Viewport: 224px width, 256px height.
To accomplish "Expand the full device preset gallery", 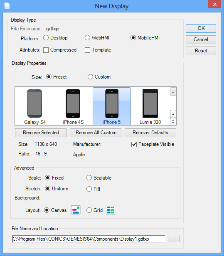I will [x=173, y=121].
